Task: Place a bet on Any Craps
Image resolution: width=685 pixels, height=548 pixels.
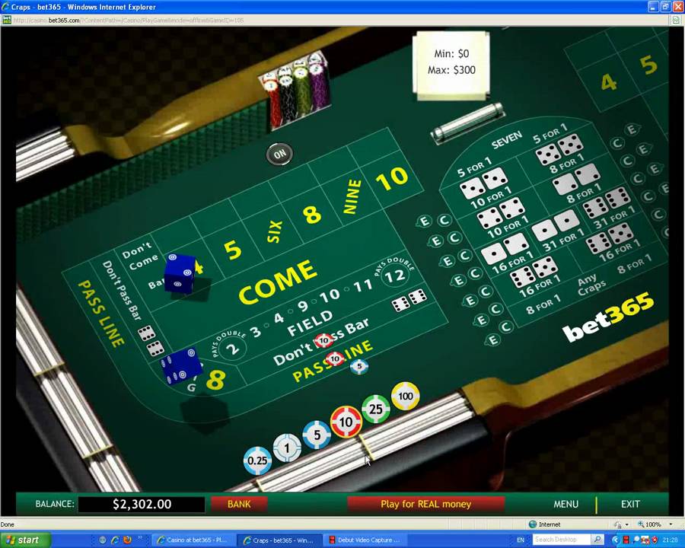Action: [591, 285]
